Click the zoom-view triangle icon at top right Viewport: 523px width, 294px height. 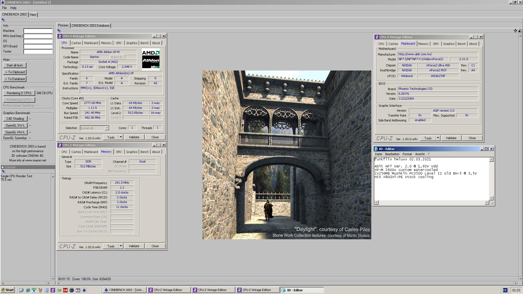[520, 31]
